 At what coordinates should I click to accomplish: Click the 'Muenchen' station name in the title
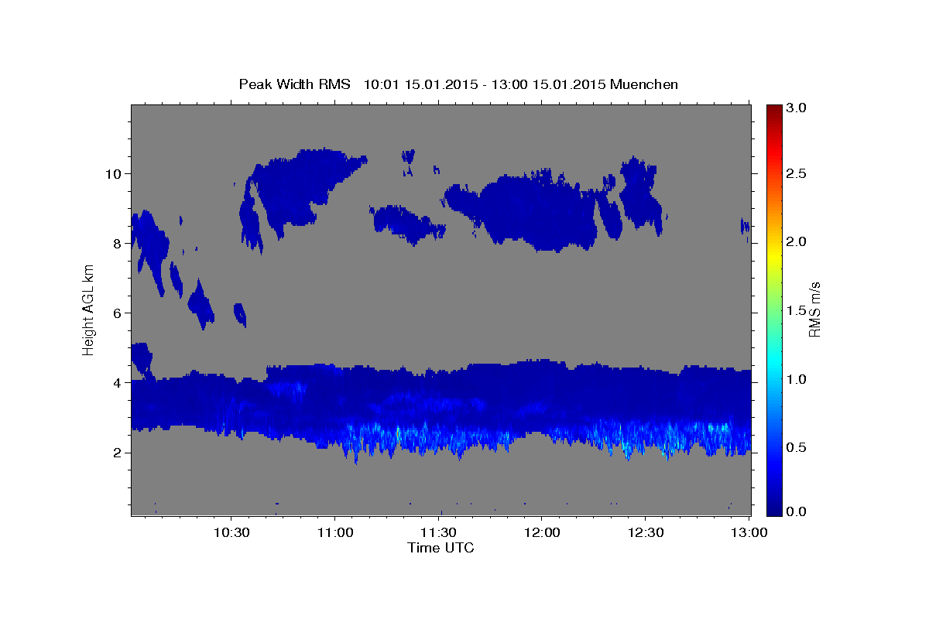[x=644, y=84]
